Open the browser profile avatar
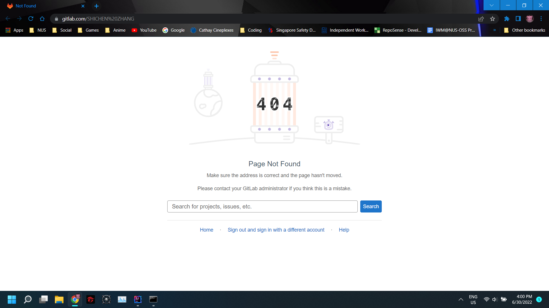This screenshot has width=549, height=308. point(530,19)
